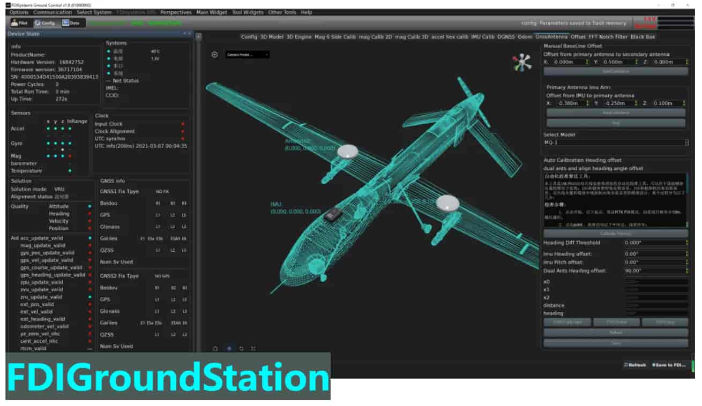Expand the collapsed side panel arrow
702x406 pixels.
pos(198,37)
